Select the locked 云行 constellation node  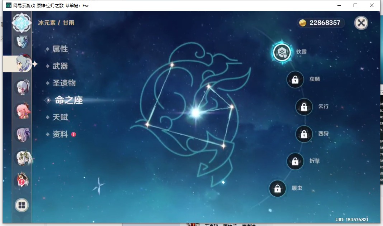(x=304, y=107)
